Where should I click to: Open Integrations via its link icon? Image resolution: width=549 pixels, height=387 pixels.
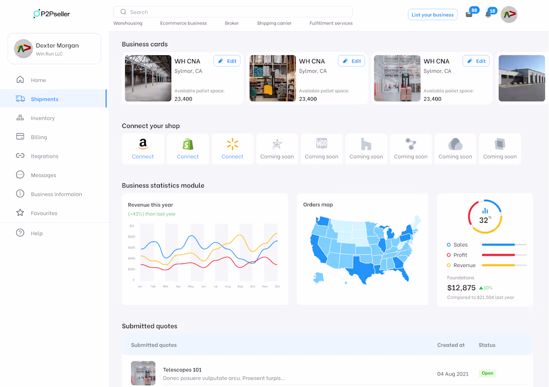point(20,156)
